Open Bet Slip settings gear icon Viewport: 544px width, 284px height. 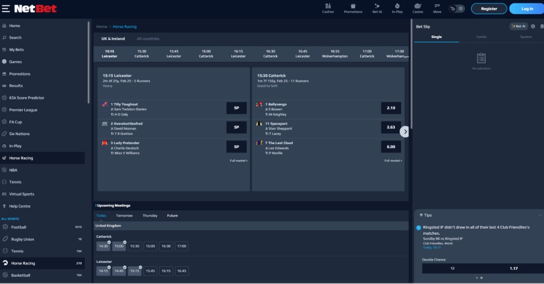point(533,26)
